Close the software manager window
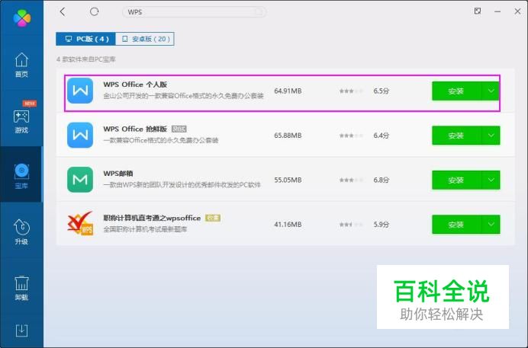Screen dimensions: 528x348 click(x=517, y=11)
